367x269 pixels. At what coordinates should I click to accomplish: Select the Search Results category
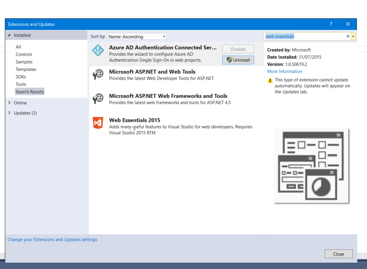(30, 92)
